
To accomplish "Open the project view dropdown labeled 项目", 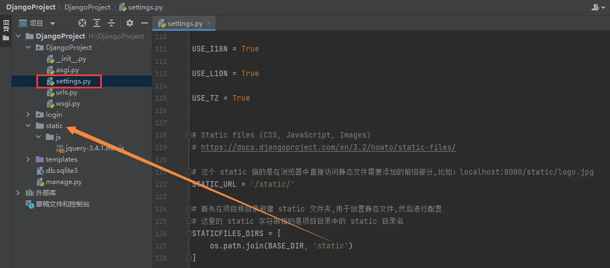I will point(37,23).
